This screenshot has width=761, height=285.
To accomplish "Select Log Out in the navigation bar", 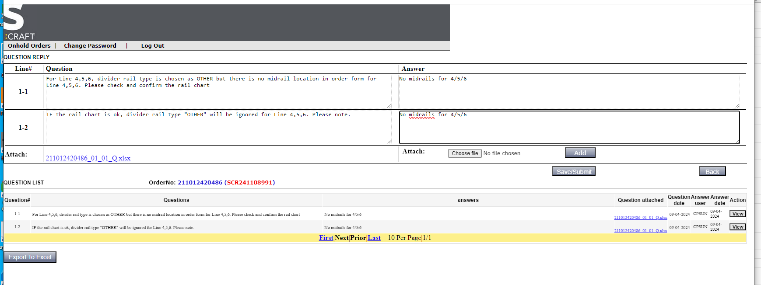I will click(152, 46).
